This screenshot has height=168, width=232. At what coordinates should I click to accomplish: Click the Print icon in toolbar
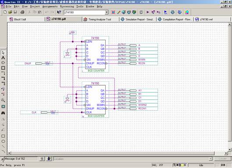22,12
